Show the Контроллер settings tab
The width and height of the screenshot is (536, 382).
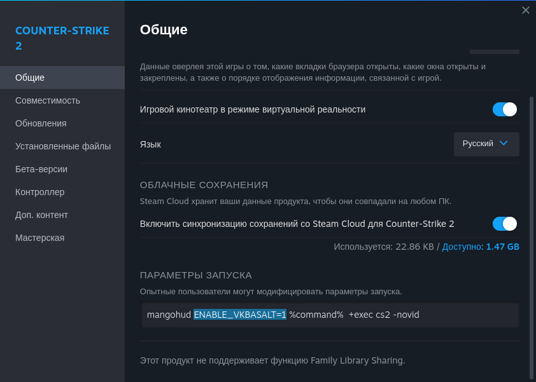[x=39, y=192]
